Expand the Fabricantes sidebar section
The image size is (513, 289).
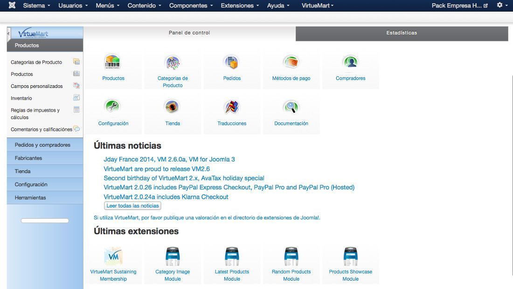45,158
